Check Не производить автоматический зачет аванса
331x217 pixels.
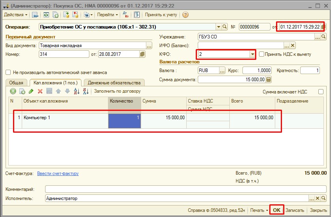tap(8, 72)
